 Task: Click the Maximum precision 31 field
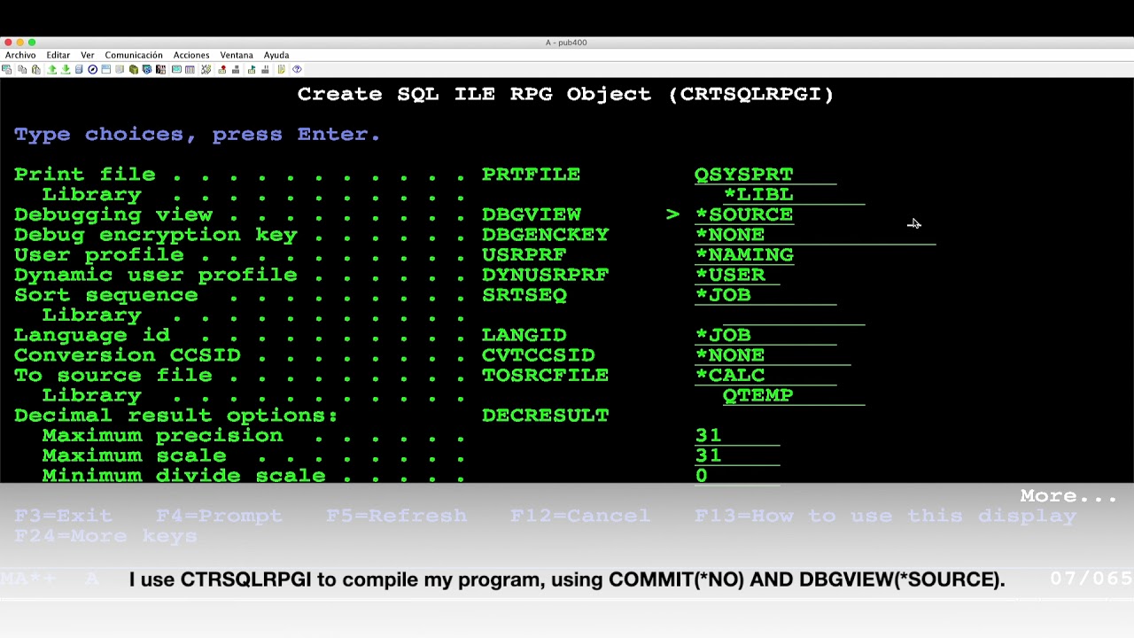(737, 436)
